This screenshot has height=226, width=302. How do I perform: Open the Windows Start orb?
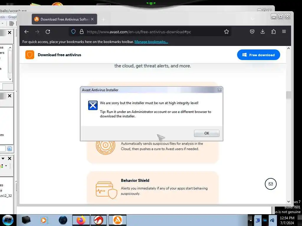coord(8,220)
